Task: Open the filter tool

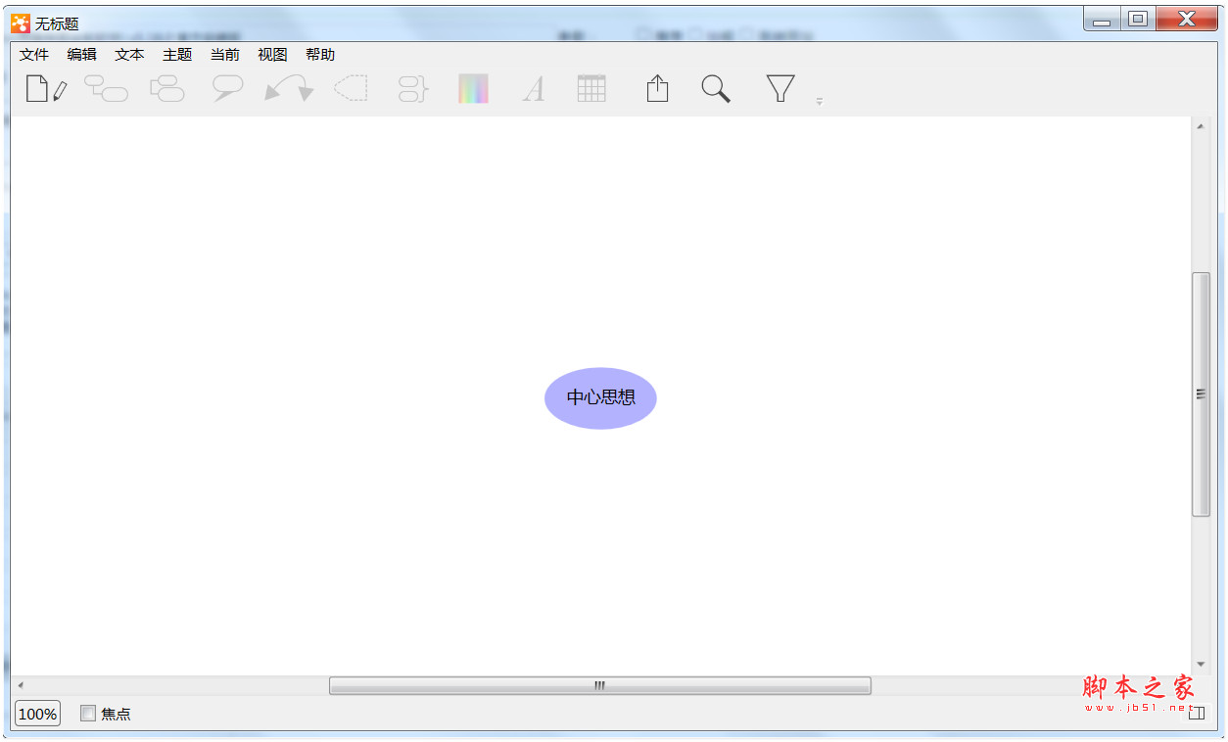Action: (x=779, y=88)
